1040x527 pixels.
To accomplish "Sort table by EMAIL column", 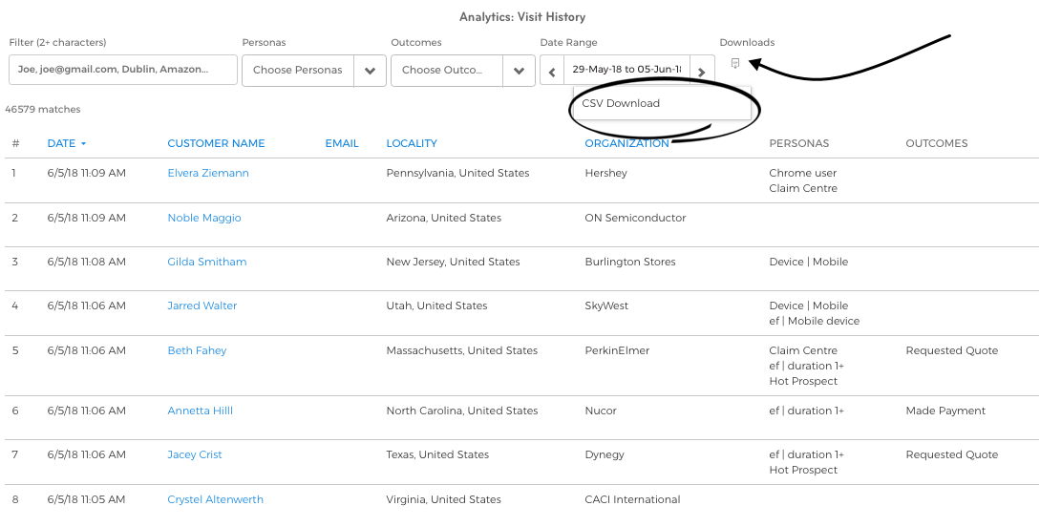I will [342, 143].
